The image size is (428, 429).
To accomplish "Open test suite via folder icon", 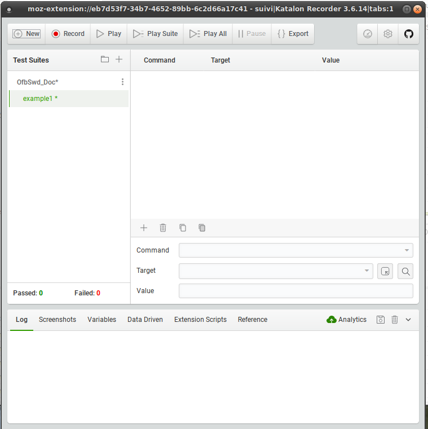I will click(105, 59).
